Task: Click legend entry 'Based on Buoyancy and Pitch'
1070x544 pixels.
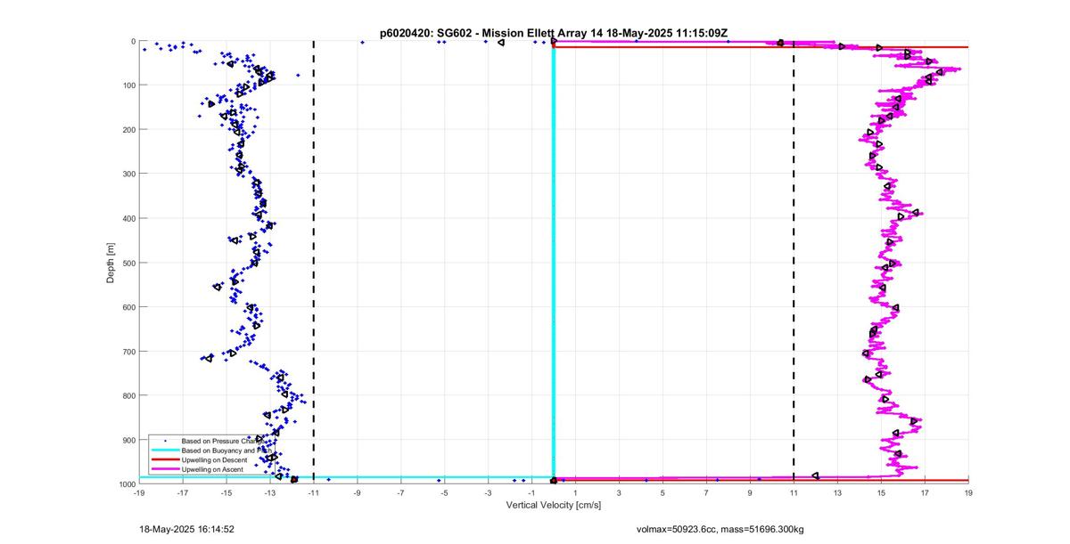Action: click(x=226, y=451)
